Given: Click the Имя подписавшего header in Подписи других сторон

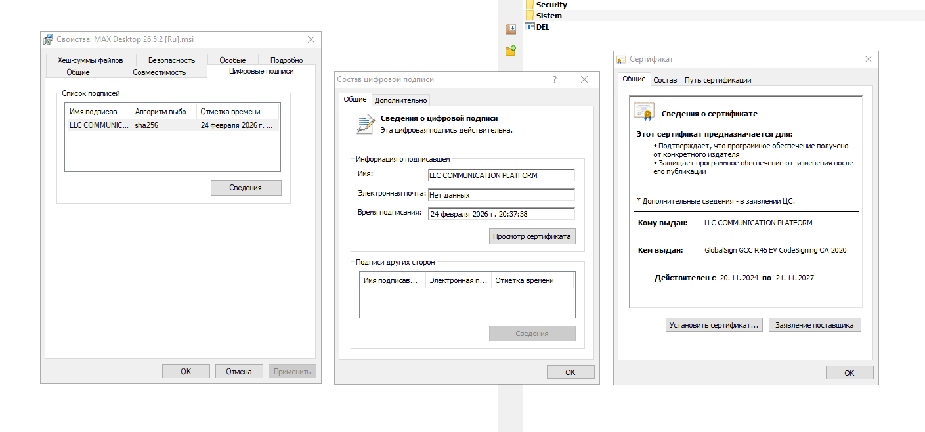Looking at the screenshot, I should click(393, 280).
